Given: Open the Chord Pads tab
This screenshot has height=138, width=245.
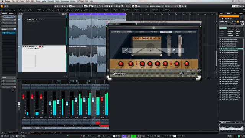Looking at the screenshot, I should 54,133.
